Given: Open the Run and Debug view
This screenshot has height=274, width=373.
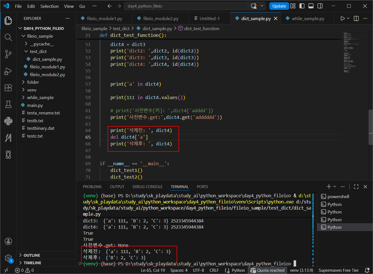Looking at the screenshot, I should click(x=8, y=71).
